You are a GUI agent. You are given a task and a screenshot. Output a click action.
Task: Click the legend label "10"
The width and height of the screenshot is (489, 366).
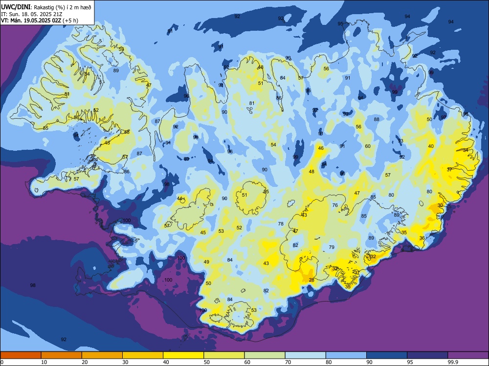coord(44,362)
